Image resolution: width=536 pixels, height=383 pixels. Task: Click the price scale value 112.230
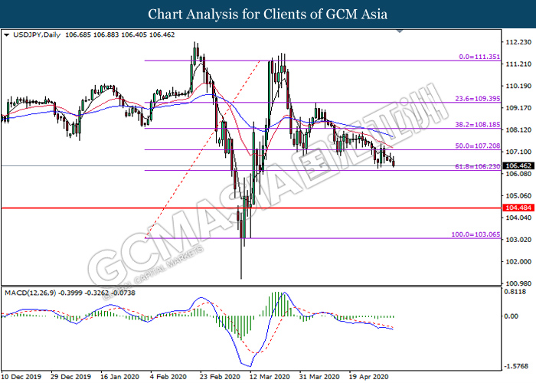[x=518, y=42]
